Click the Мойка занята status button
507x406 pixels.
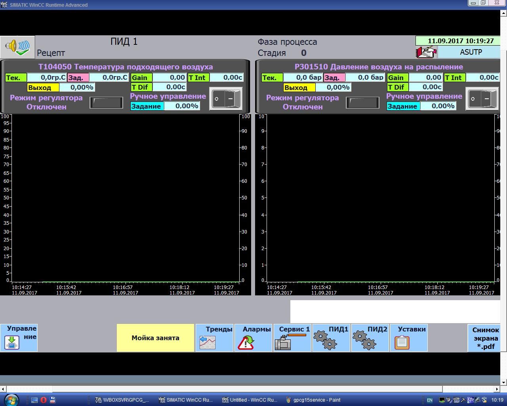coord(155,338)
